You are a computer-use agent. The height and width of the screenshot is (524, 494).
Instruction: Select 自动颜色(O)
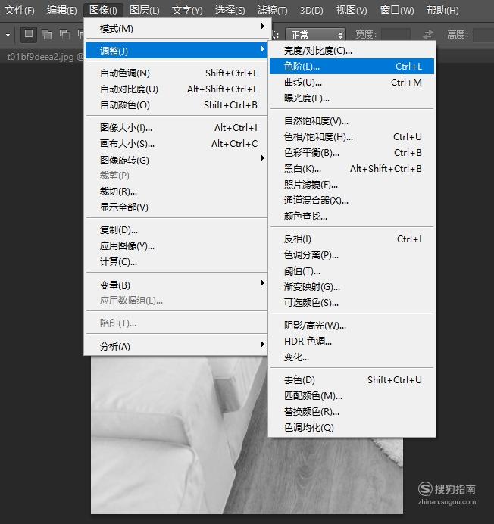tap(176, 105)
